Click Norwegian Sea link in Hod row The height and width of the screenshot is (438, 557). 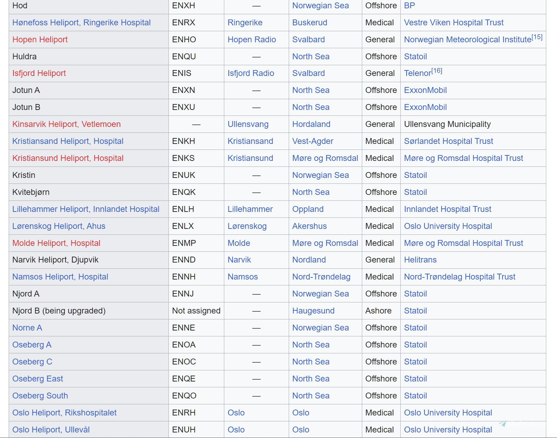(x=321, y=6)
